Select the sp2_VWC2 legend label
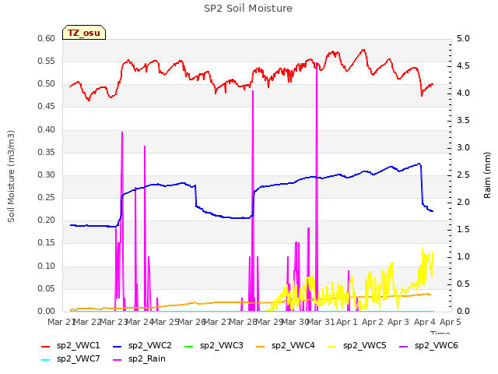 [x=150, y=346]
